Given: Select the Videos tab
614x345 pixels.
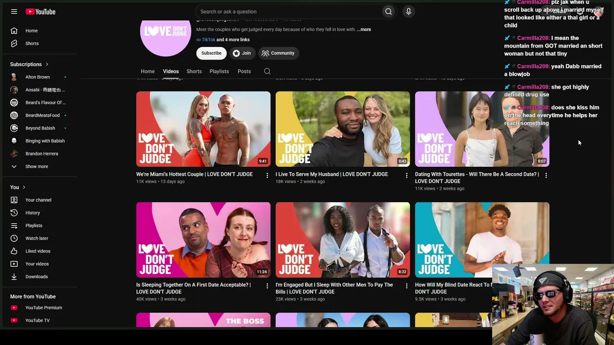Looking at the screenshot, I should [x=171, y=71].
